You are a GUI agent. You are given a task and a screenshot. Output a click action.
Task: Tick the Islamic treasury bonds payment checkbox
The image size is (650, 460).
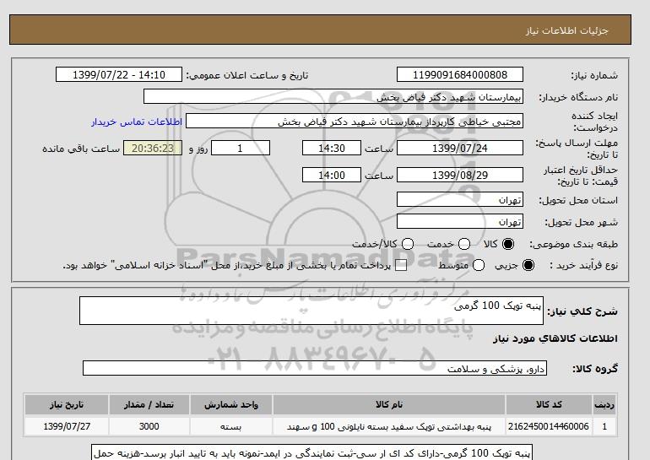click(x=401, y=266)
